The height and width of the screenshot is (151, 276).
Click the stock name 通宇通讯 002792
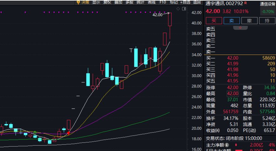pyautogui.click(x=224, y=3)
